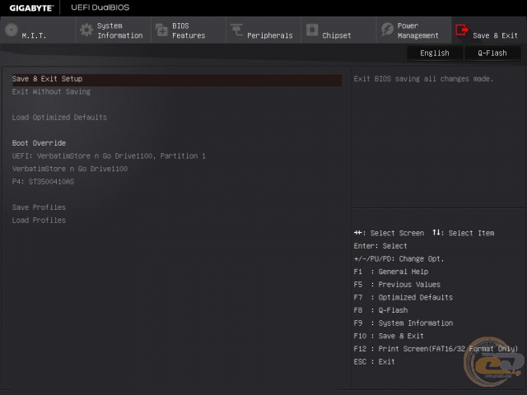Change language with English button

pos(435,53)
